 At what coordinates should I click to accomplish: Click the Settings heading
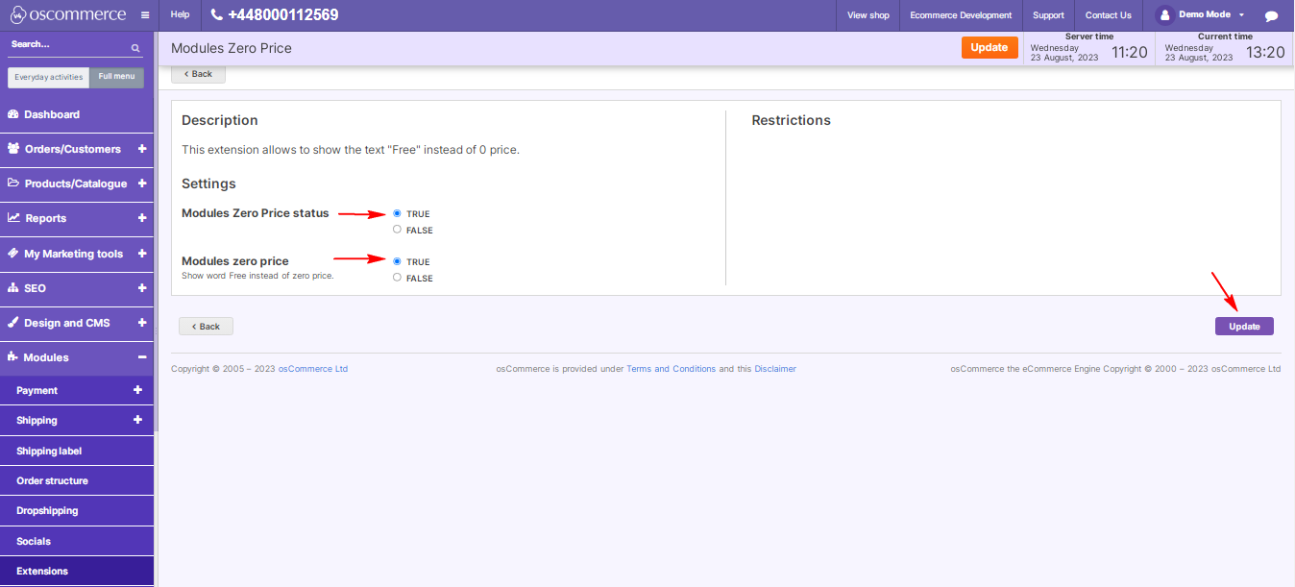coord(208,183)
